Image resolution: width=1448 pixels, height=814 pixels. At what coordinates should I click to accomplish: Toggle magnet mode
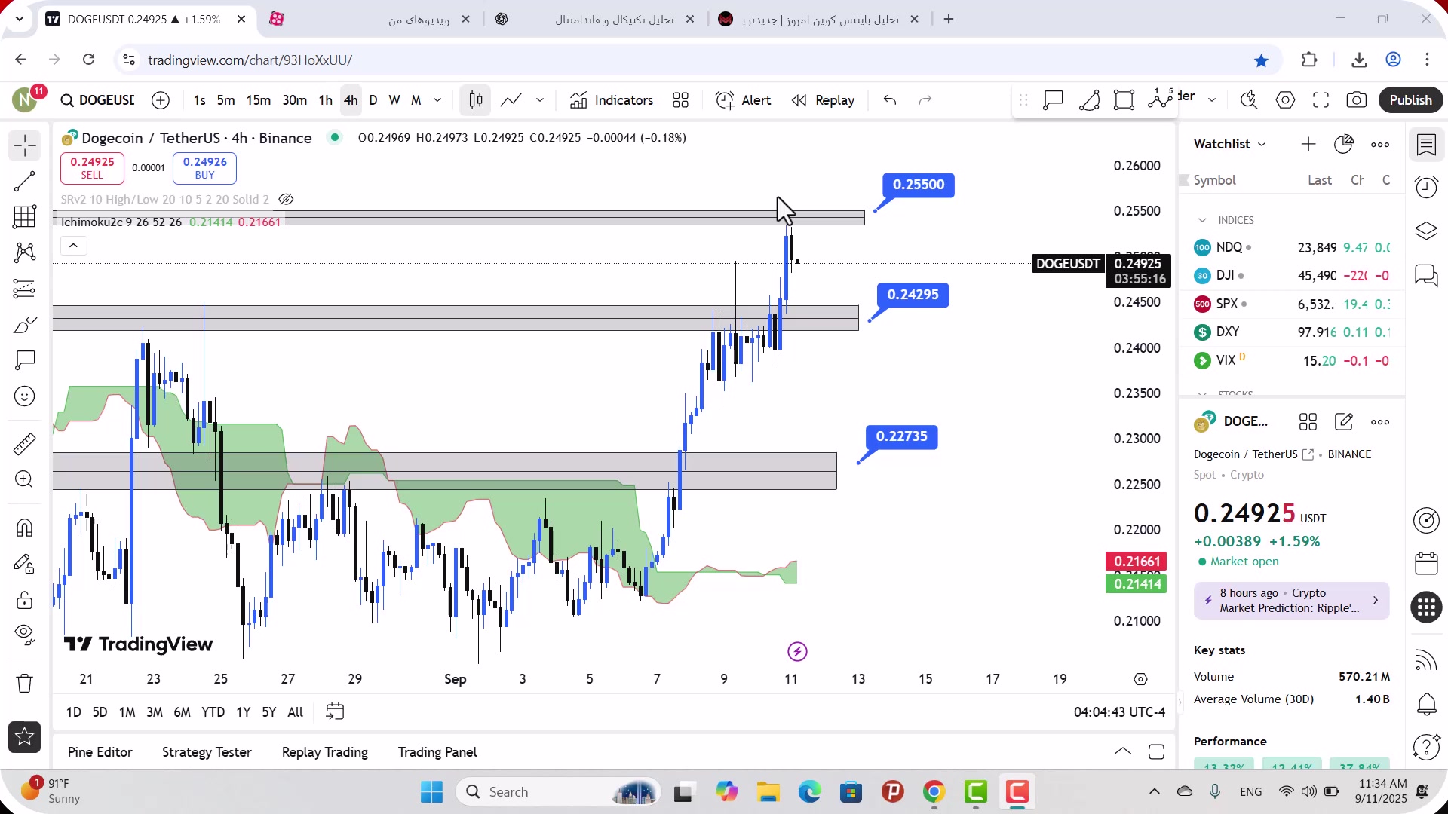pos(24,528)
